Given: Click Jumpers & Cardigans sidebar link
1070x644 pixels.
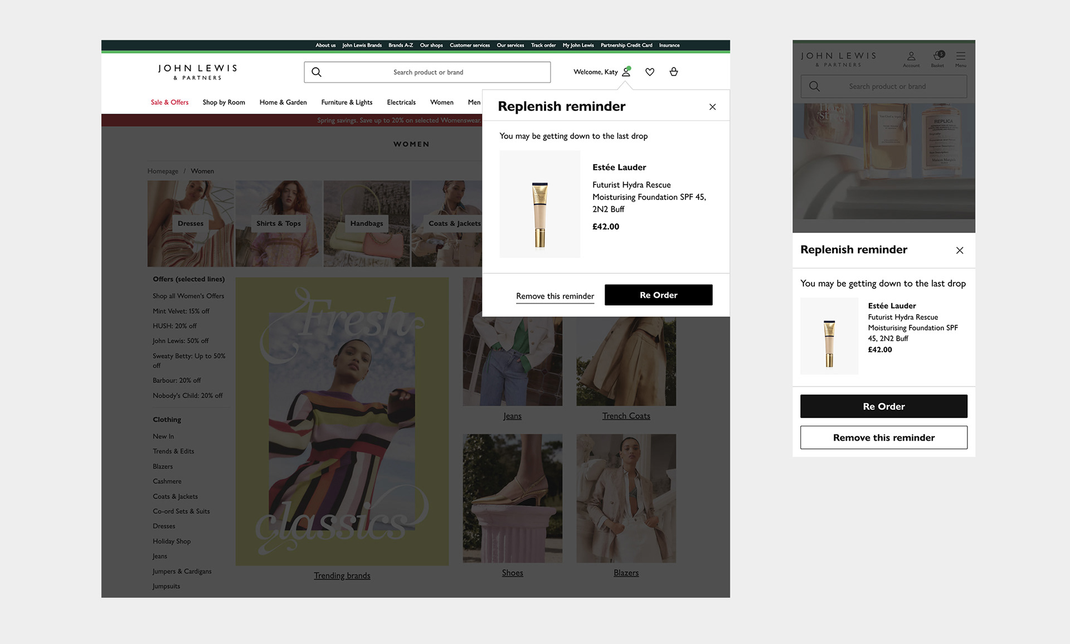Looking at the screenshot, I should tap(182, 572).
